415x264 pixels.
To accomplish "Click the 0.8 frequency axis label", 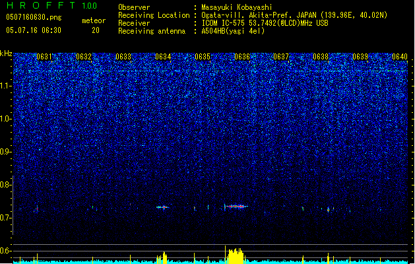I will click(6, 185).
